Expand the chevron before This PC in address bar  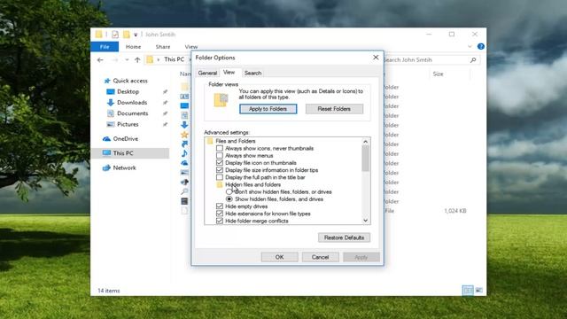point(158,59)
